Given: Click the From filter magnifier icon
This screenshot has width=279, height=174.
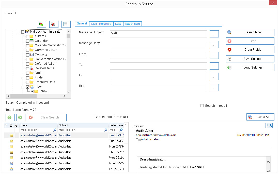Looking at the screenshot, I should coord(55,130).
